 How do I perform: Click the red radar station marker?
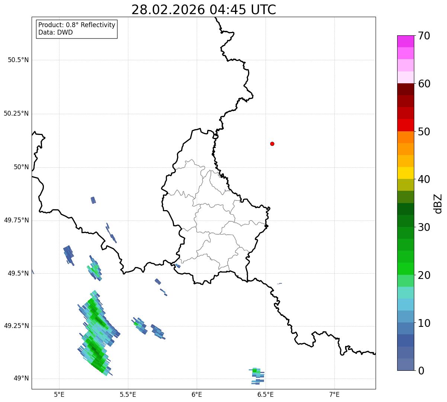272,144
